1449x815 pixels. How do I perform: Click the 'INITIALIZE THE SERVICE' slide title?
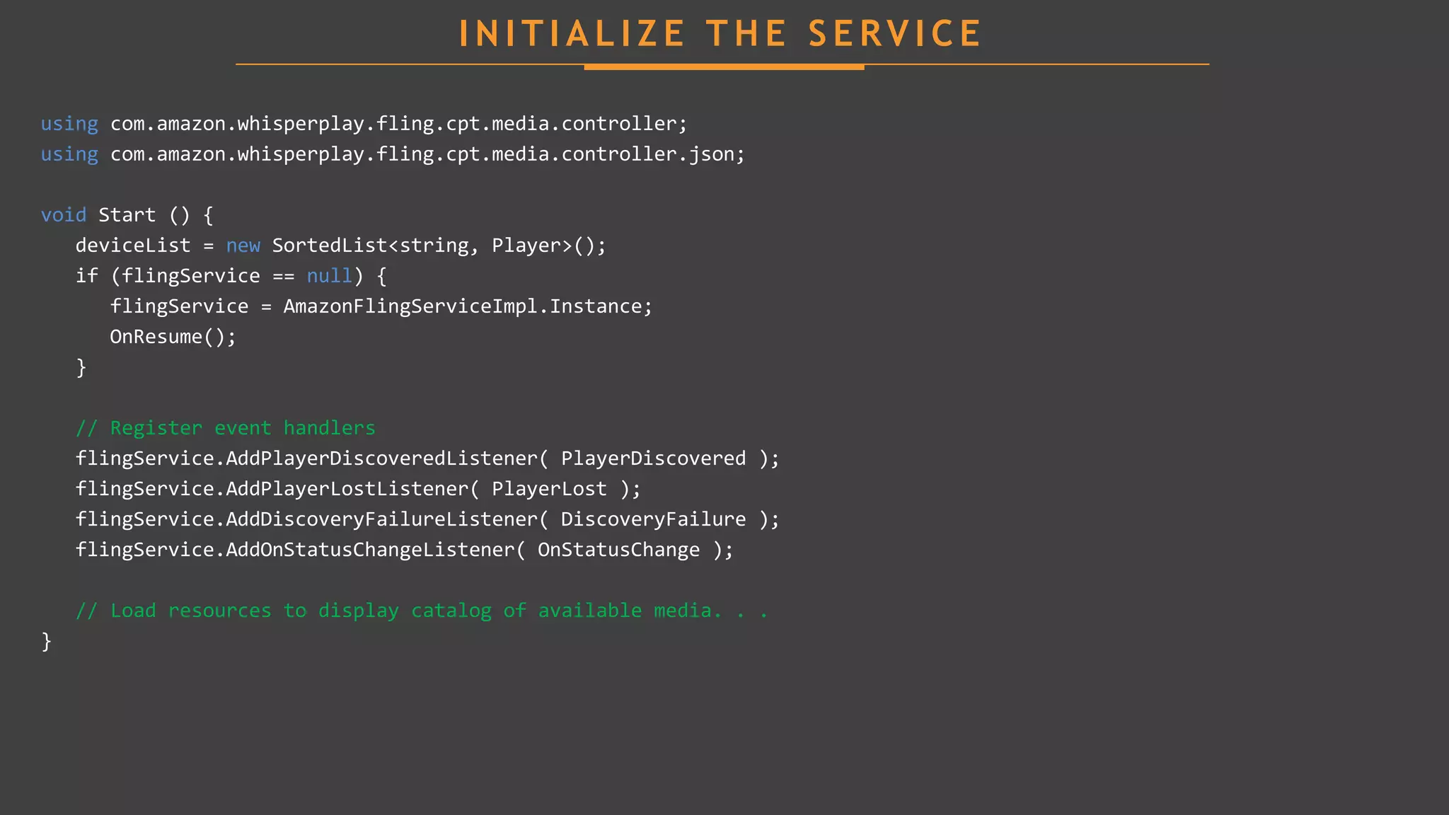(720, 34)
